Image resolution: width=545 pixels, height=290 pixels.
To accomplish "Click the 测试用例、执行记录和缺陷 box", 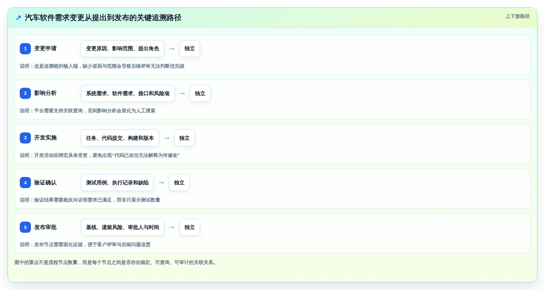I will tap(117, 183).
